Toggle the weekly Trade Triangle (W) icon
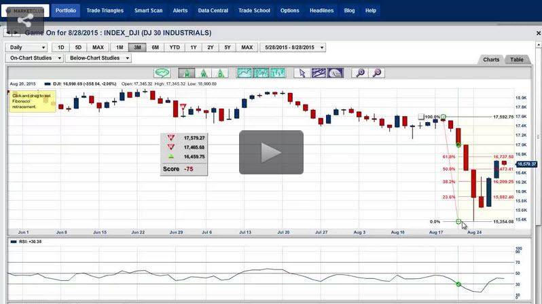The width and height of the screenshot is (542, 304). tap(203, 73)
